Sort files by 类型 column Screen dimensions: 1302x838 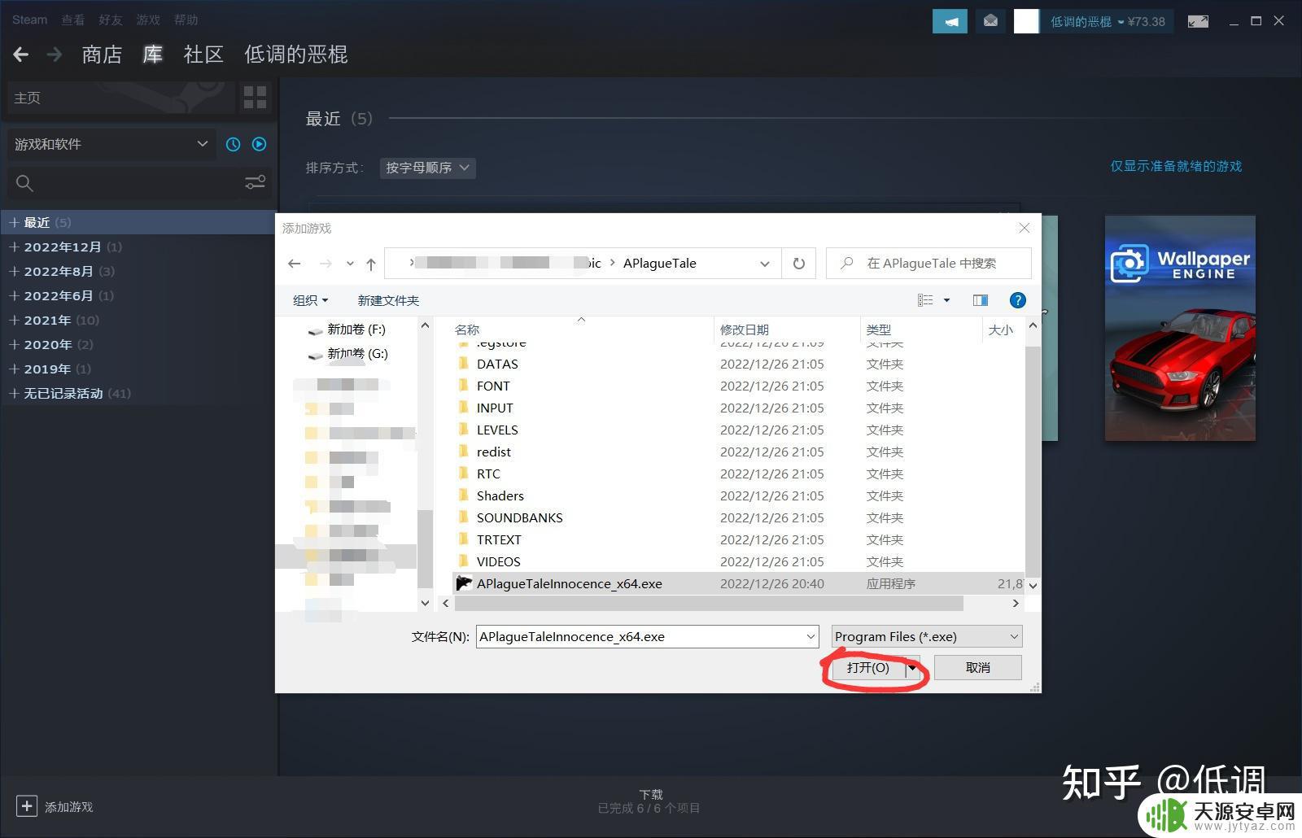click(879, 330)
